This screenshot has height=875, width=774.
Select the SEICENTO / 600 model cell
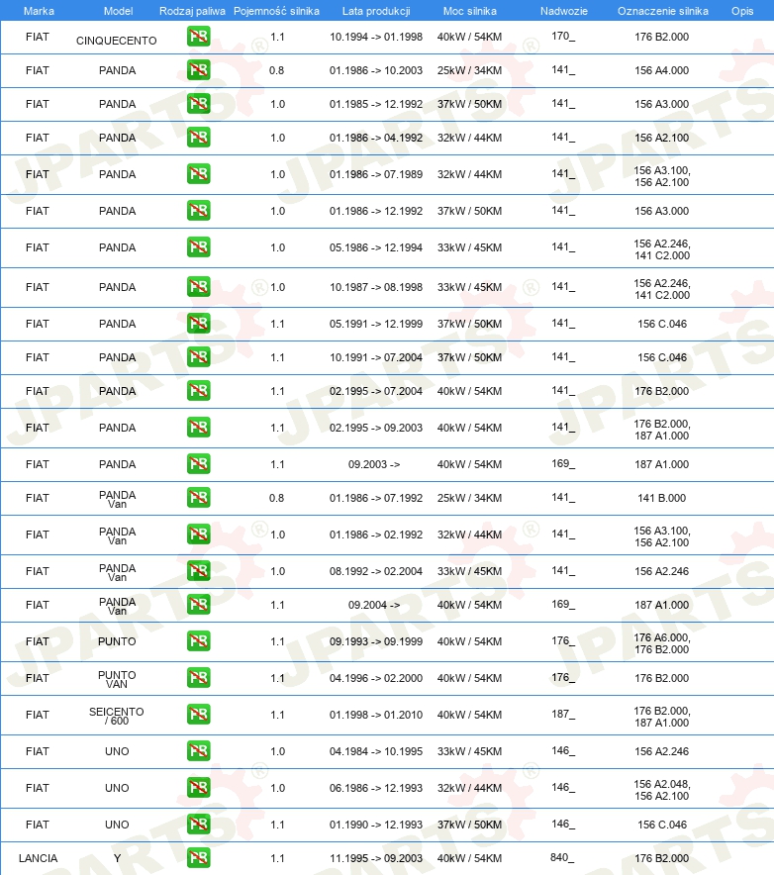pyautogui.click(x=116, y=716)
